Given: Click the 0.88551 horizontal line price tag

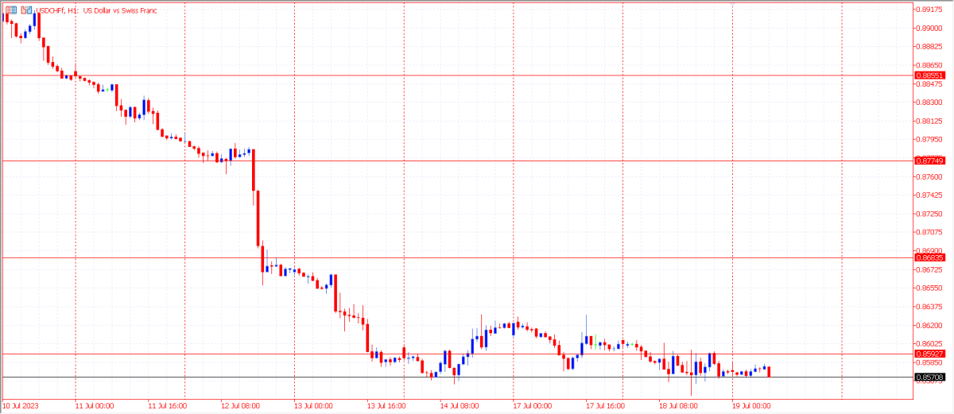Looking at the screenshot, I should point(929,75).
